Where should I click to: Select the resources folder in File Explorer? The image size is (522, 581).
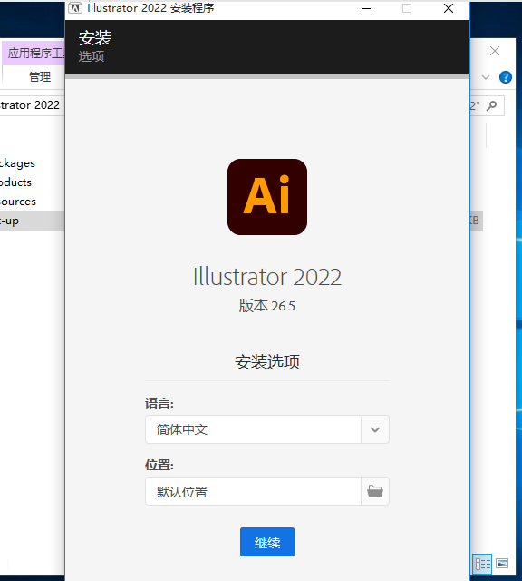[x=18, y=202]
